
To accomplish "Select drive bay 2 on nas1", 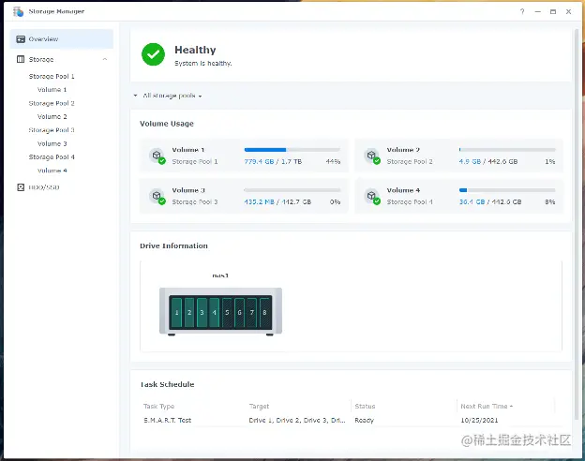I will pyautogui.click(x=189, y=313).
